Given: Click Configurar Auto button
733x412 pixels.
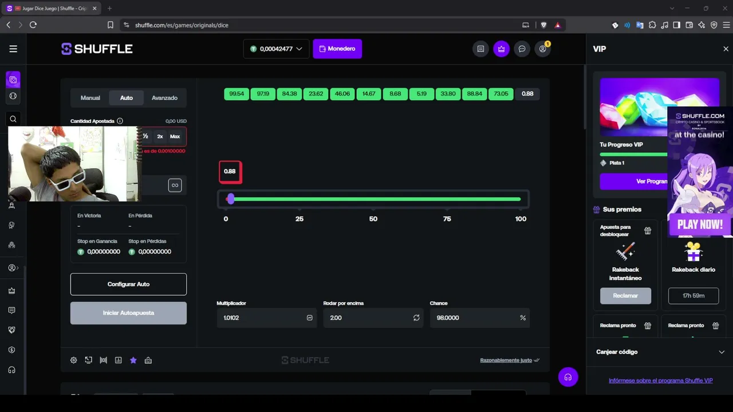Looking at the screenshot, I should point(128,284).
